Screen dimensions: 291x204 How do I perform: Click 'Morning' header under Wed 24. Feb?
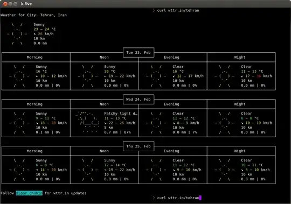click(x=34, y=104)
